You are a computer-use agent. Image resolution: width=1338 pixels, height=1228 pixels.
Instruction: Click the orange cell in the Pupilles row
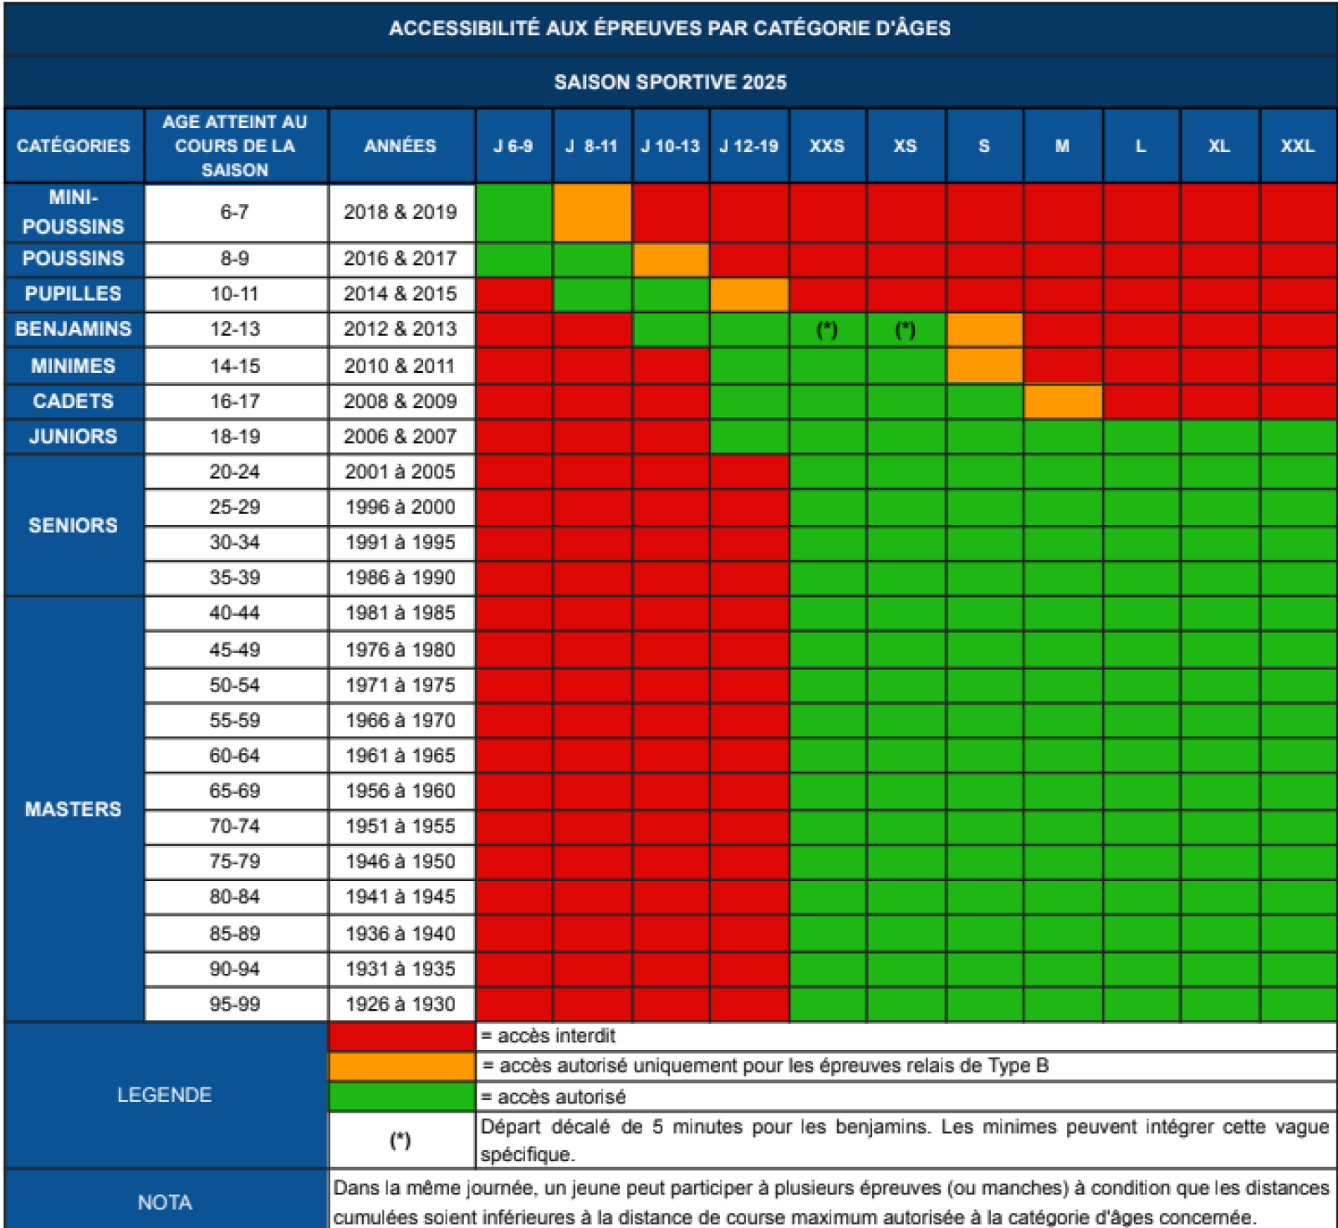748,294
